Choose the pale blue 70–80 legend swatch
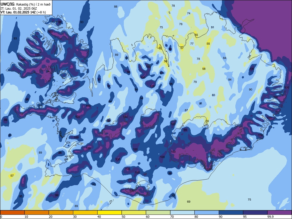This screenshot has width=292, height=219. [182, 213]
